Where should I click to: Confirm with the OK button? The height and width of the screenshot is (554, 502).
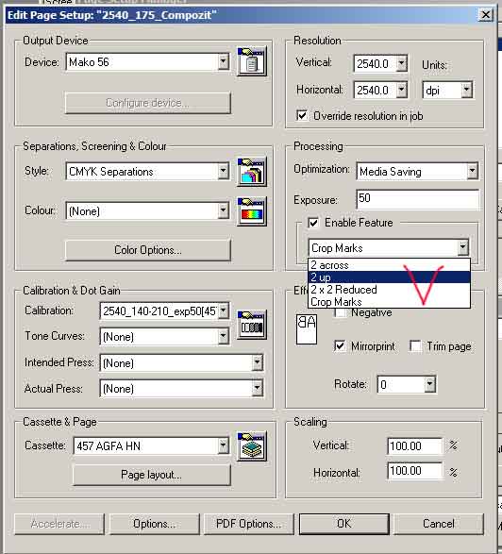tap(344, 524)
